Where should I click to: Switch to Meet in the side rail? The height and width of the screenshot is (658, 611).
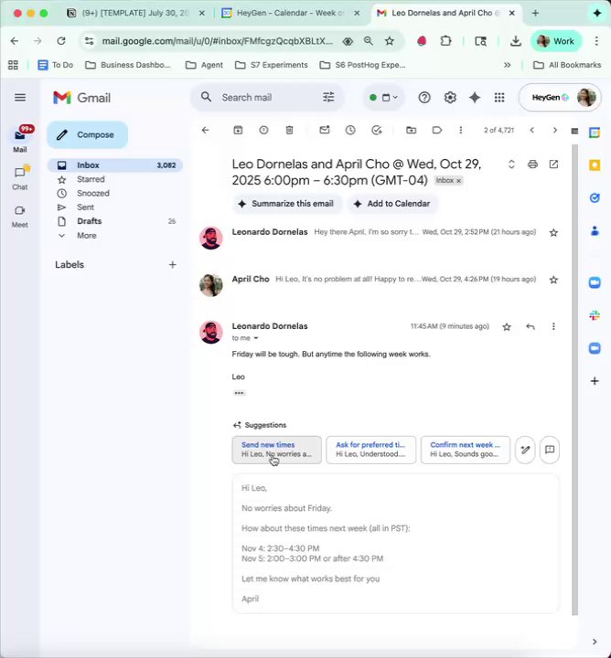[x=20, y=216]
